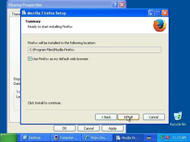Click the Firefox logo in setup header
This screenshot has width=190, height=142.
pos(160,25)
